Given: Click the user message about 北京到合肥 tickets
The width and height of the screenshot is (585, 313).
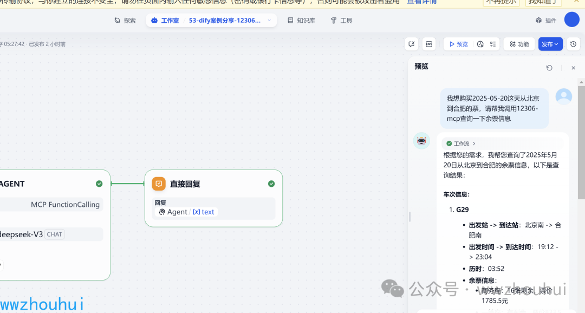Looking at the screenshot, I should coord(495,108).
